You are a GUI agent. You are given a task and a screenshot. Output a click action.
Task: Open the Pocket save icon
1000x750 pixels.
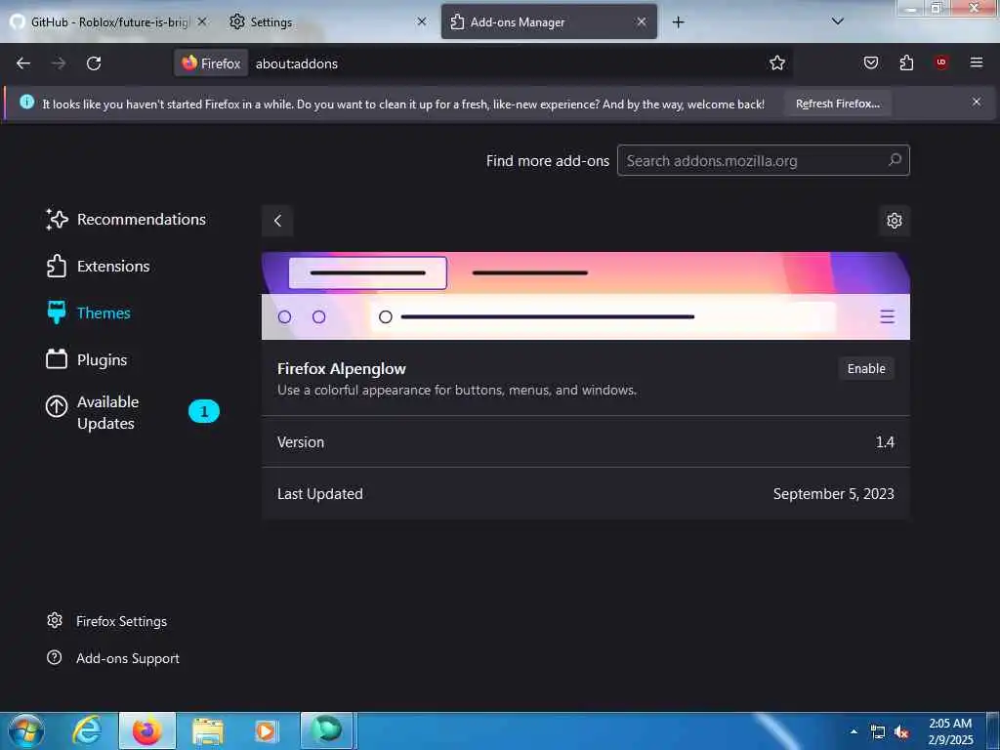tap(871, 62)
